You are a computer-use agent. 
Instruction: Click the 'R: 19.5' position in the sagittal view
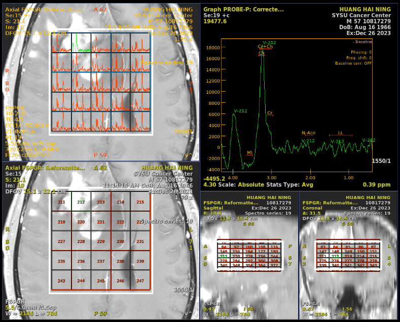(212, 213)
